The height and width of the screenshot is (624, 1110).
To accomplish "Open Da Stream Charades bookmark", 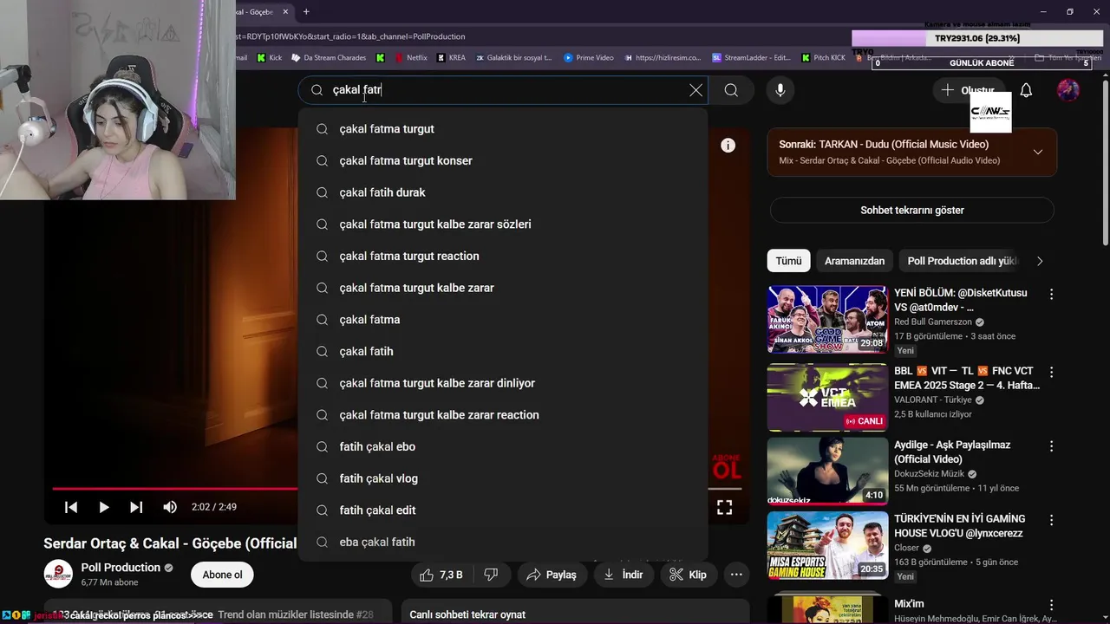I will 329,58.
